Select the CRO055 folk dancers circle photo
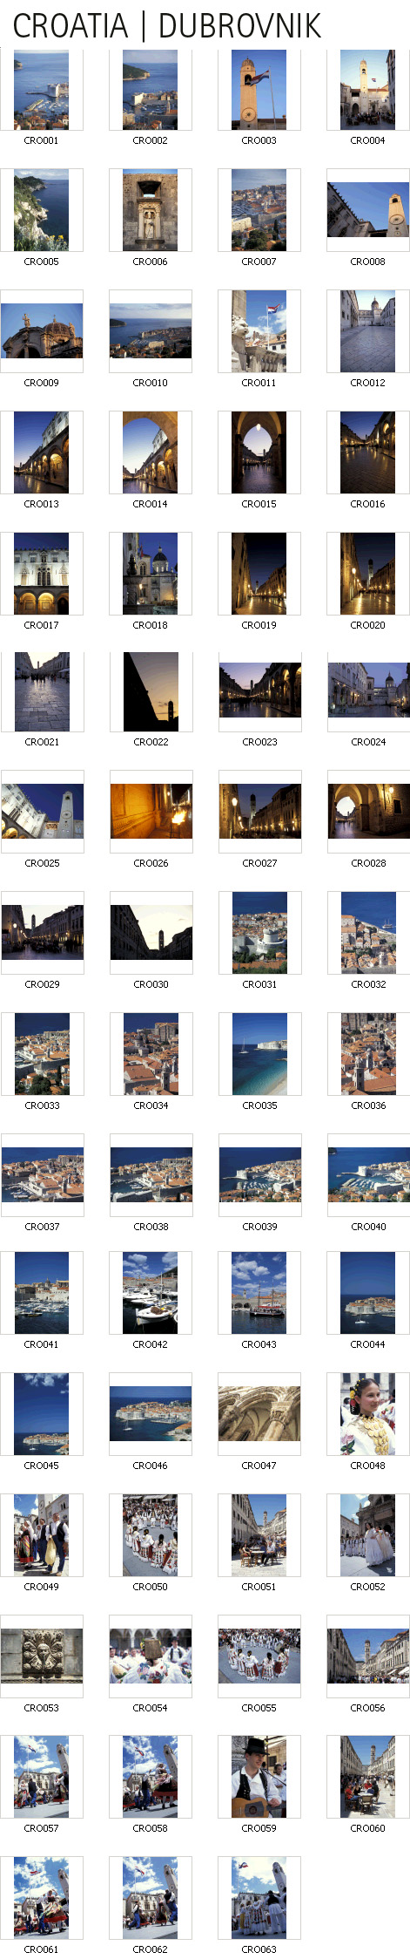The image size is (410, 1959). pyautogui.click(x=259, y=1656)
